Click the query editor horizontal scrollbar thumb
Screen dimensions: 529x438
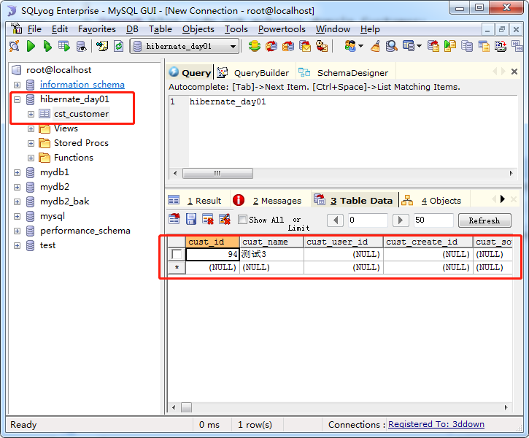(x=217, y=174)
